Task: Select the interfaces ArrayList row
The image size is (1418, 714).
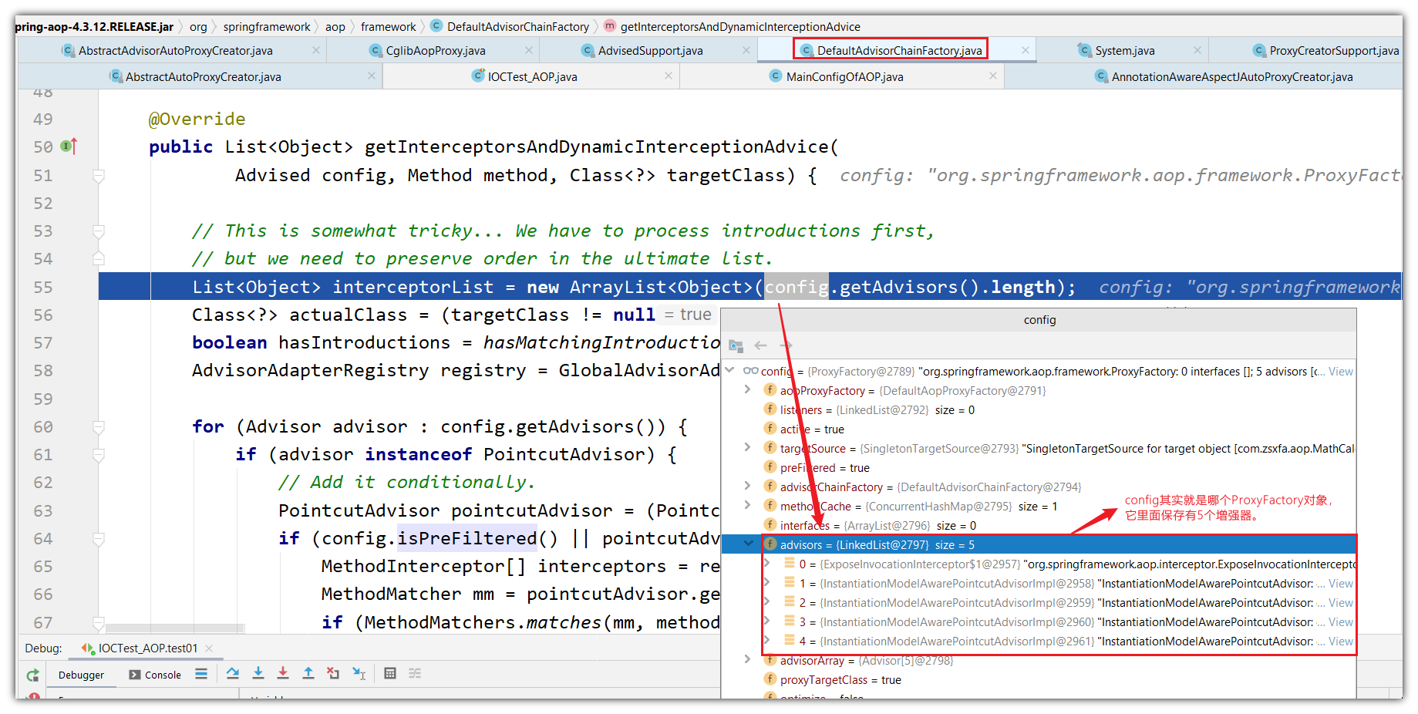Action: (x=1038, y=525)
